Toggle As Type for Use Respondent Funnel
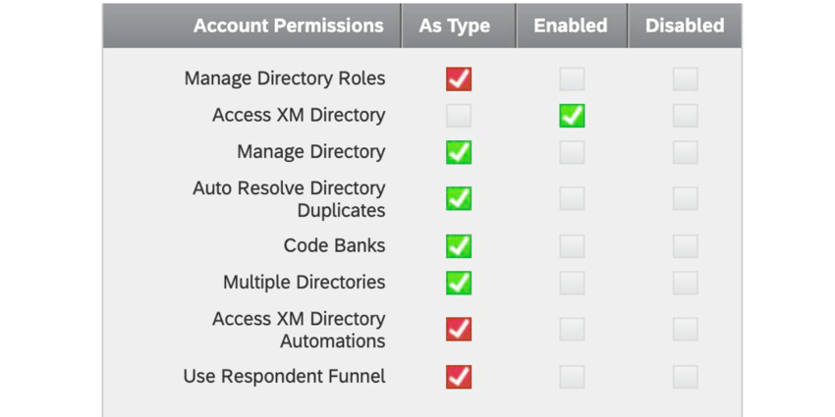835x417 pixels. pyautogui.click(x=459, y=377)
